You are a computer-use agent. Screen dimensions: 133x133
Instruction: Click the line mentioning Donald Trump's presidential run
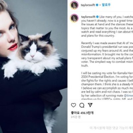click(x=107, y=47)
